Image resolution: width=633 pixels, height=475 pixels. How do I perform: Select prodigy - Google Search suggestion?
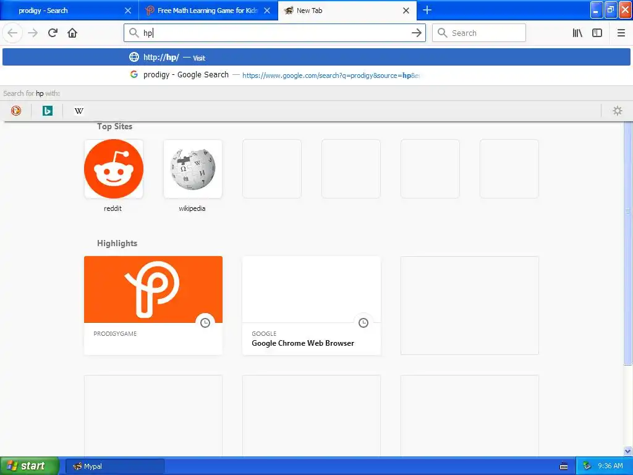[316, 75]
